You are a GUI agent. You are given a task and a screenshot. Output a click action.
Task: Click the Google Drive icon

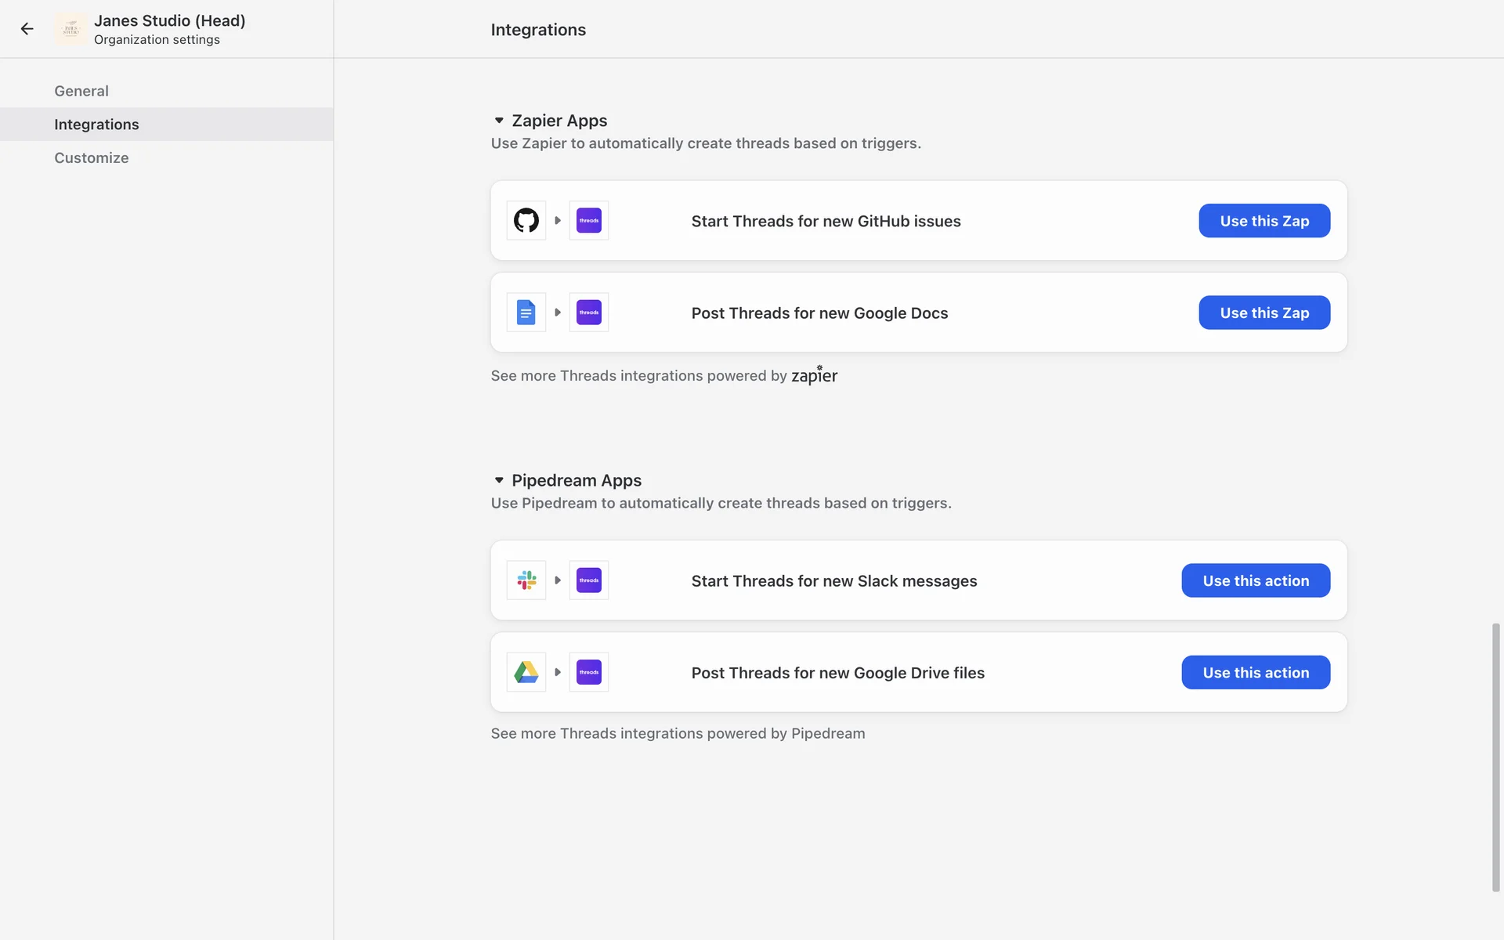tap(526, 672)
